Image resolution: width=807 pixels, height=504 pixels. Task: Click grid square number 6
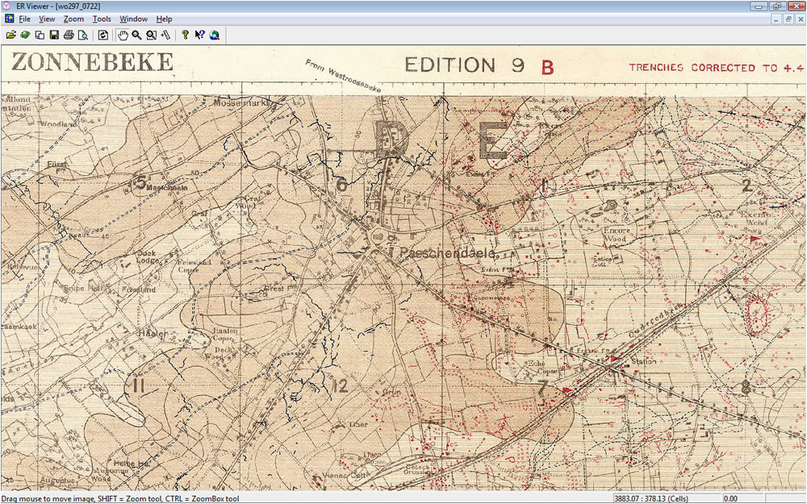tap(341, 184)
